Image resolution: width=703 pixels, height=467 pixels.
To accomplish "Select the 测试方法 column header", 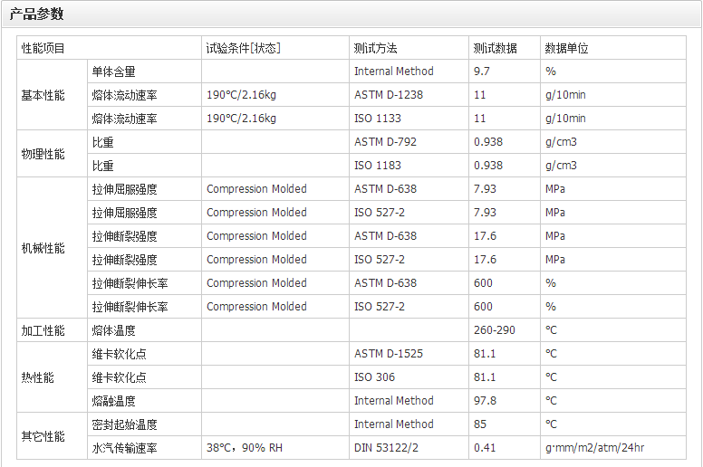I will [376, 48].
